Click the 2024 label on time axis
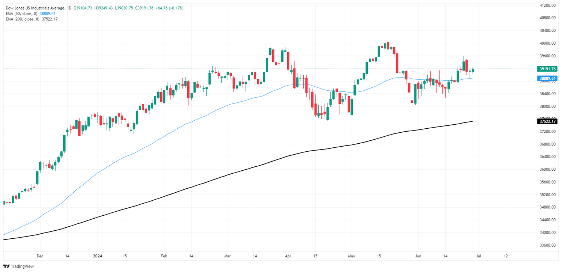 pyautogui.click(x=97, y=256)
